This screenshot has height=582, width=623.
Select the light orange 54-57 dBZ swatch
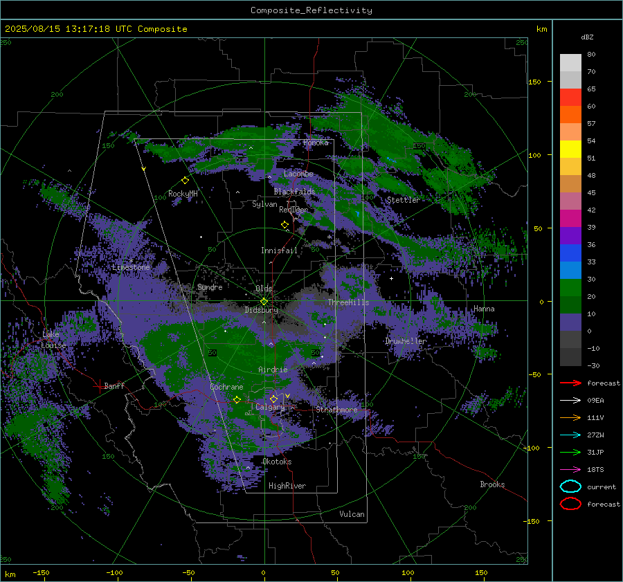coord(570,132)
